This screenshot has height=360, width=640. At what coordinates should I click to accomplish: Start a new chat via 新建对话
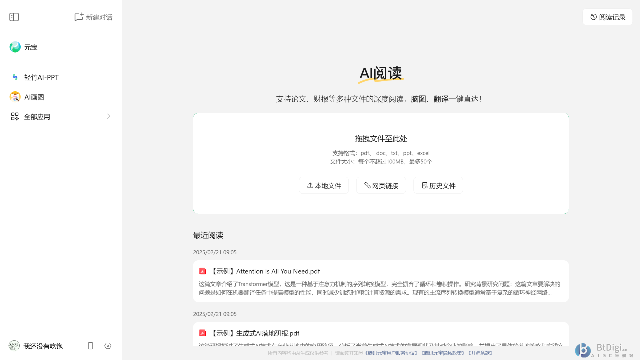[x=93, y=17]
